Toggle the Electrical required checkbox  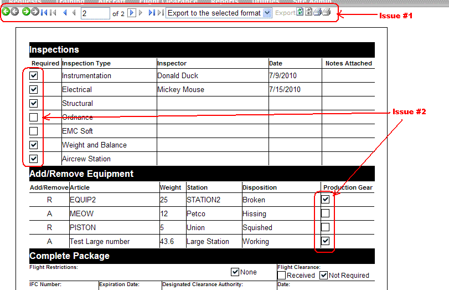34,89
